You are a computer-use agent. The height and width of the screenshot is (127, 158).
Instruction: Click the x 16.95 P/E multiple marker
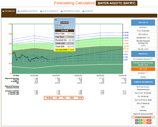click(126, 38)
